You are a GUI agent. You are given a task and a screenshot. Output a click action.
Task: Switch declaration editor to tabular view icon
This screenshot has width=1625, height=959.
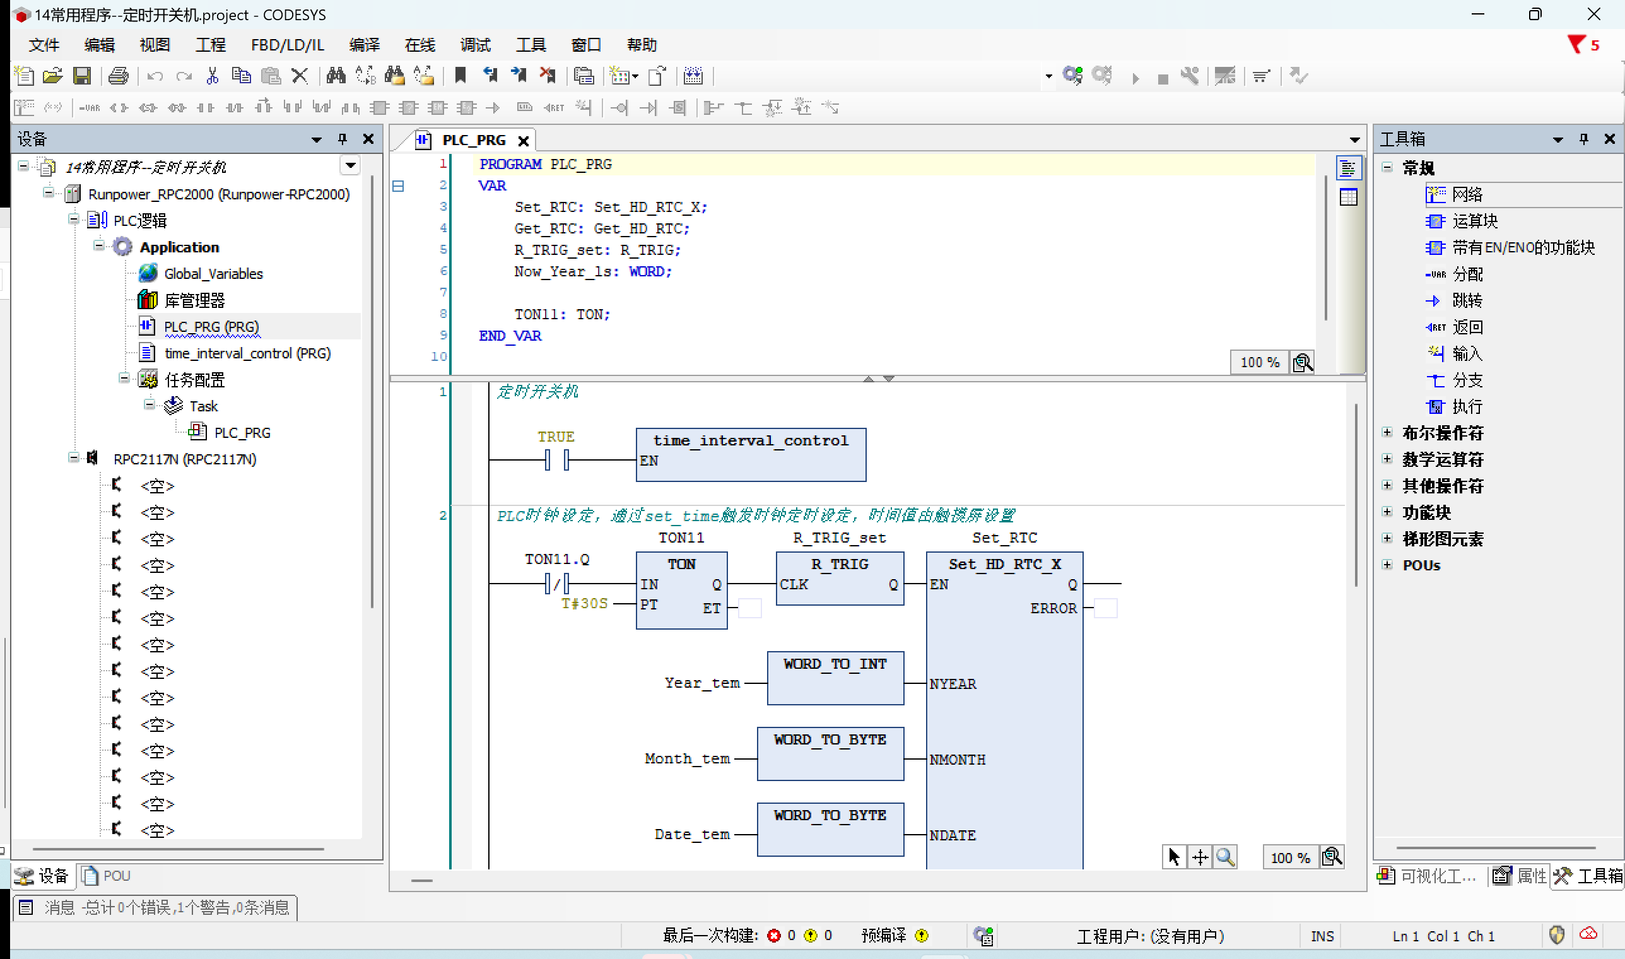(x=1349, y=197)
